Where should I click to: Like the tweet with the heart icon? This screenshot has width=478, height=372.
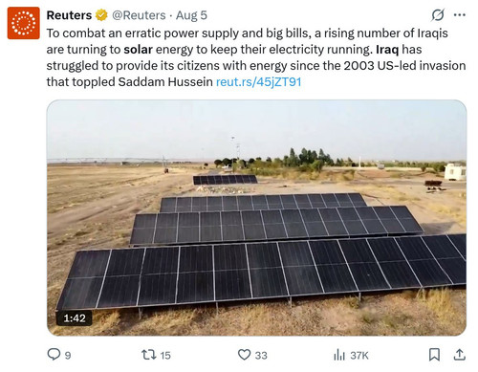(245, 355)
